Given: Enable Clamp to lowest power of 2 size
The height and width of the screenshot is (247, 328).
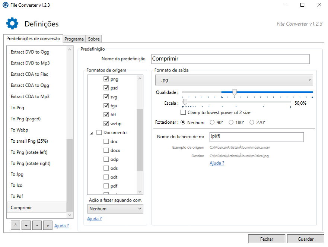Looking at the screenshot, I should pyautogui.click(x=183, y=113).
